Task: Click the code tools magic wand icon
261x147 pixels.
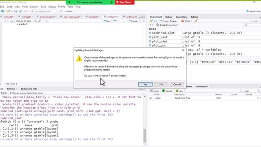Action: [x=40, y=21]
